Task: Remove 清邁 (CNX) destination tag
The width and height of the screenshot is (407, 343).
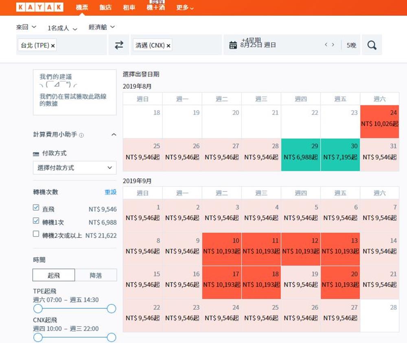Action: (168, 46)
